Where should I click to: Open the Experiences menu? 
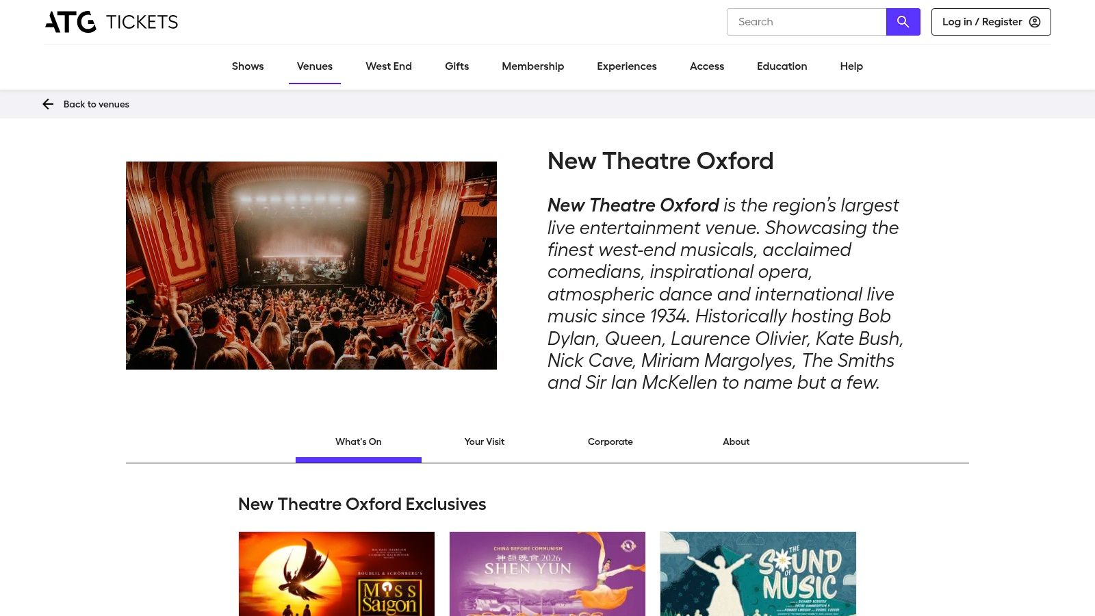pos(626,66)
